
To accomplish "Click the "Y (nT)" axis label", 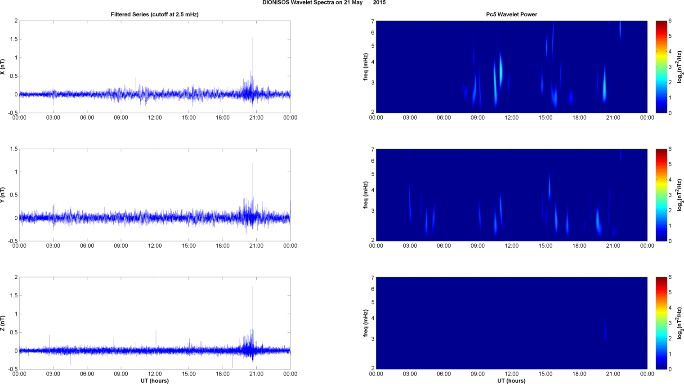I will pyautogui.click(x=3, y=195).
